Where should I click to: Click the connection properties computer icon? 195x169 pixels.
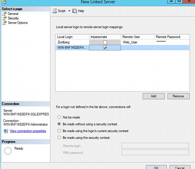pos(6,131)
